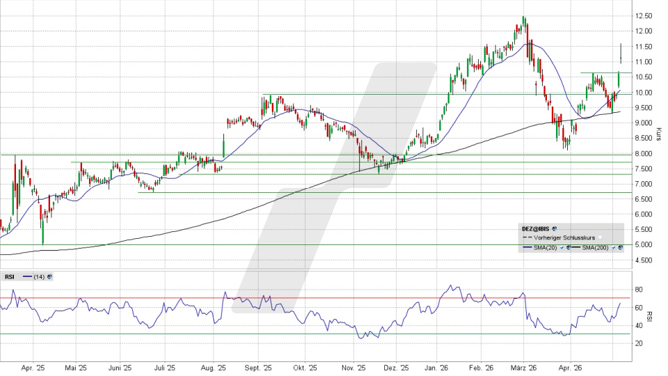The image size is (668, 376).
Task: Click the blue SMA(20) line swatch in legend
Action: 527,247
